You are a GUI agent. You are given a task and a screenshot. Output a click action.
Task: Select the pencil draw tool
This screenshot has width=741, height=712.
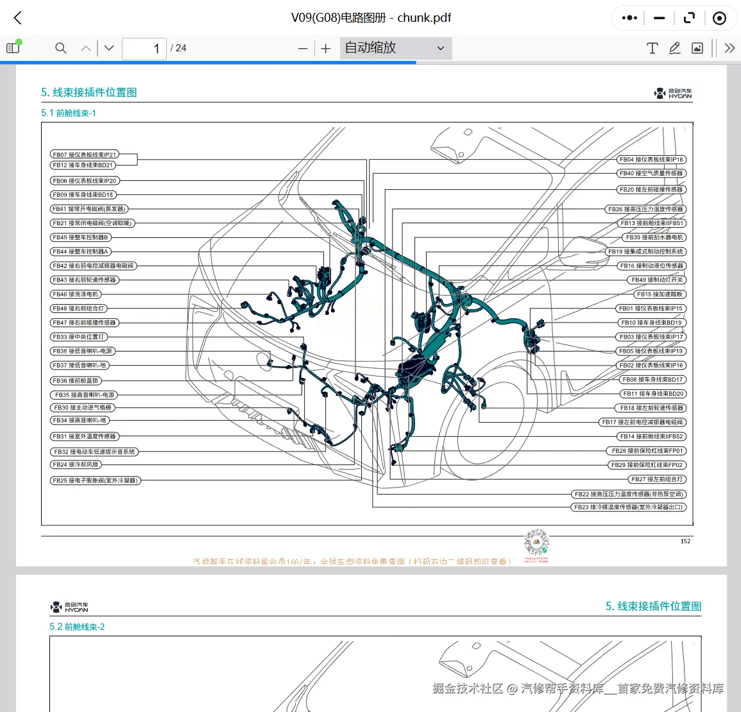click(675, 48)
